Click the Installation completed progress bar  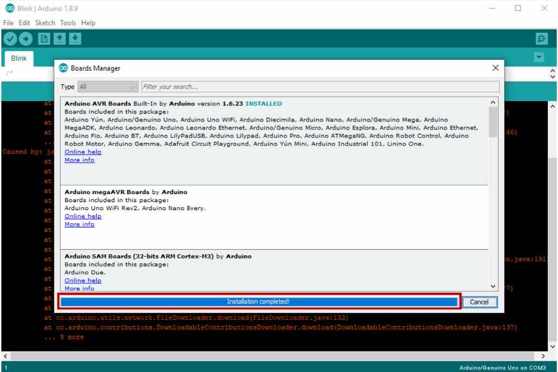pos(259,302)
